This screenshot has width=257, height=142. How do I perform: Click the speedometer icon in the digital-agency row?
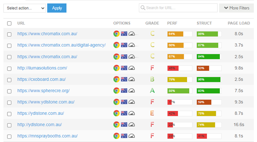pos(131,45)
